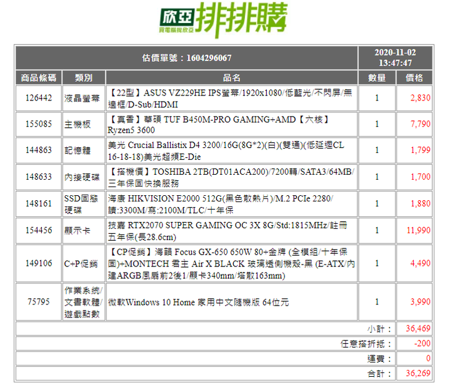This screenshot has height=383, width=450.
Task: Click the Windows 10 Home product name
Action: 199,302
